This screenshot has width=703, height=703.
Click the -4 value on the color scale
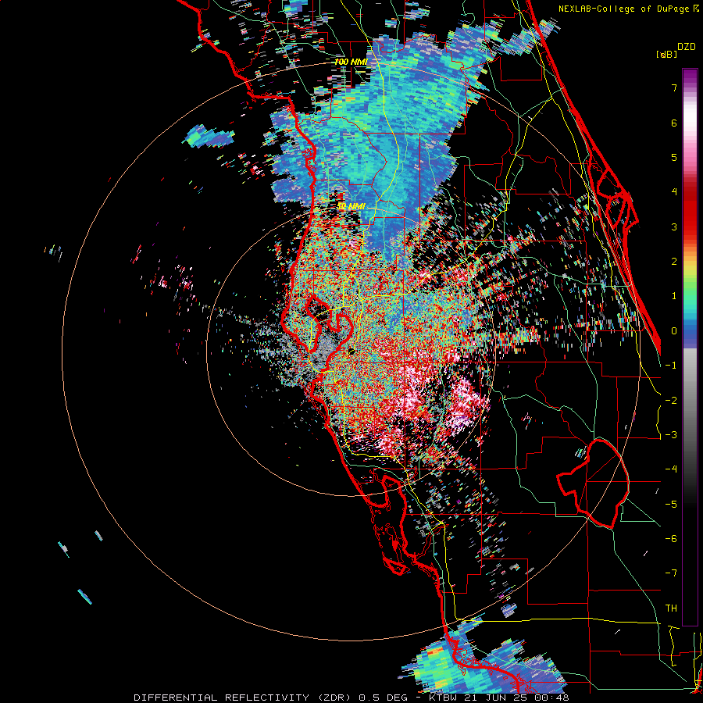click(671, 469)
